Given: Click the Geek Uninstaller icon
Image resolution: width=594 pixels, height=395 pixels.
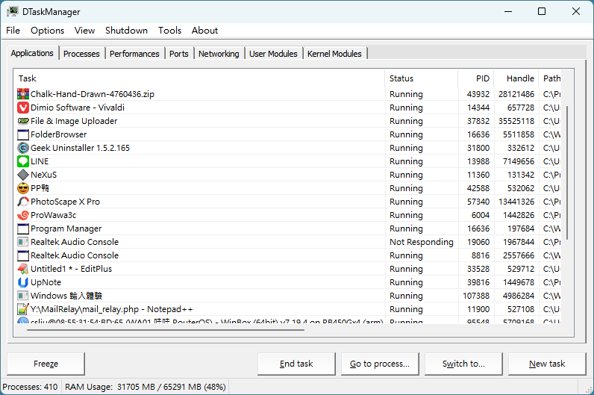Looking at the screenshot, I should [23, 148].
